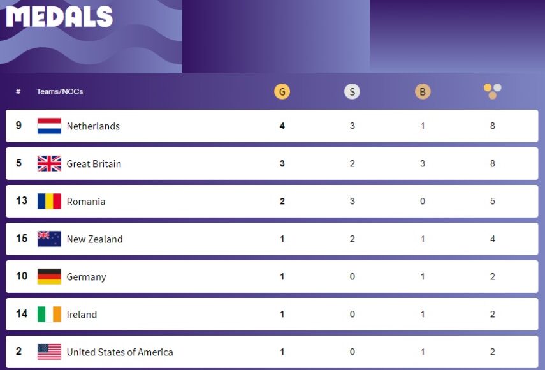This screenshot has width=545, height=370.
Task: Click the New Zealand flag icon
Action: click(x=49, y=239)
